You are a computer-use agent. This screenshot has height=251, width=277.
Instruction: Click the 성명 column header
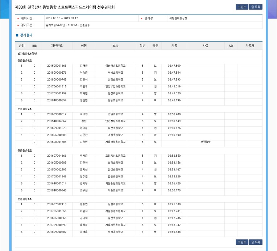coord(84,46)
